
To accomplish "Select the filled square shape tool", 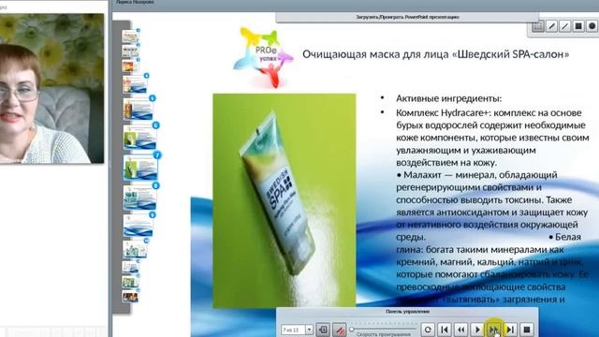I will 578,26.
